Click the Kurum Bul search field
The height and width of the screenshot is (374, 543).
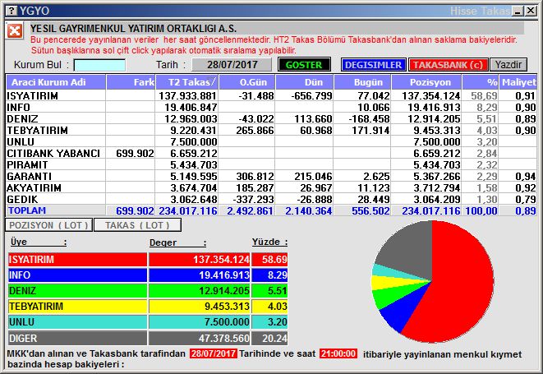(x=99, y=65)
